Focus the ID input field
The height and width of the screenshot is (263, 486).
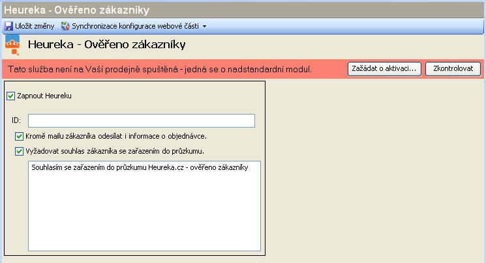(142, 120)
